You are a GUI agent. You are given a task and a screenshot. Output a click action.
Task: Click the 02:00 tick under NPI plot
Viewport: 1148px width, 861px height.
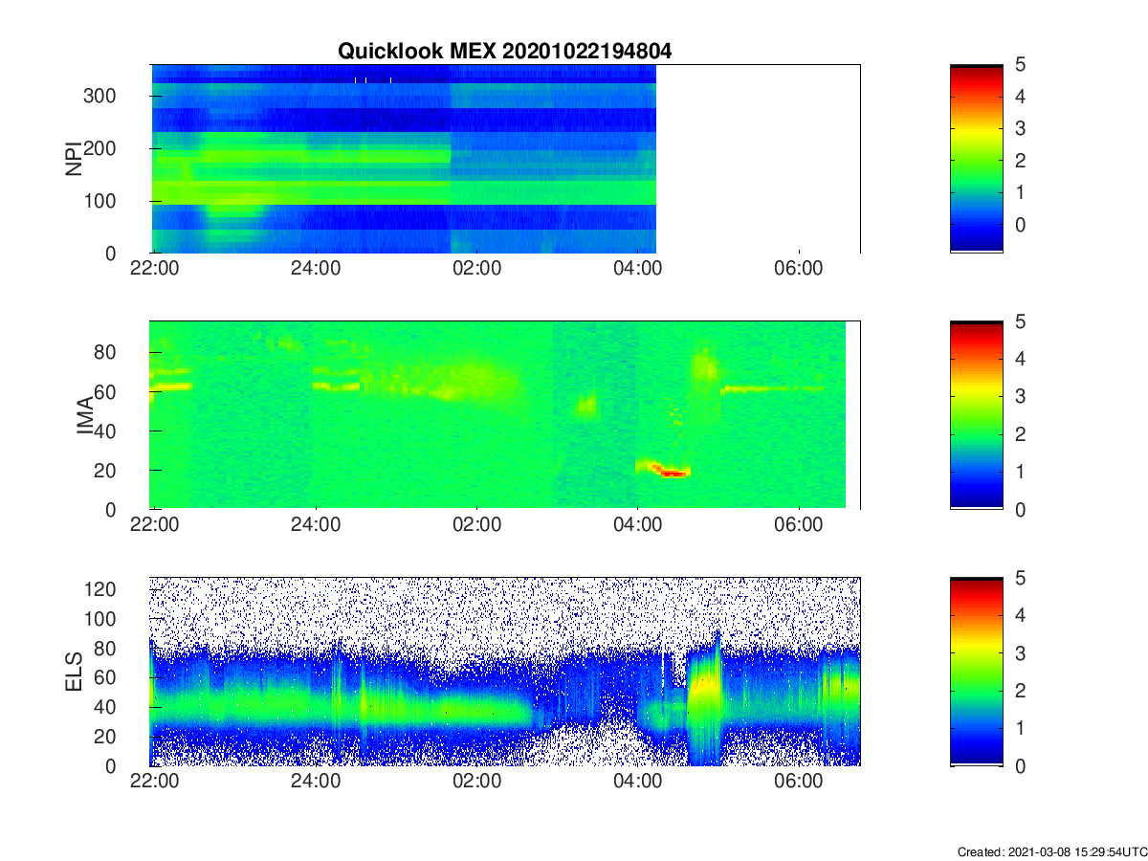pyautogui.click(x=476, y=269)
